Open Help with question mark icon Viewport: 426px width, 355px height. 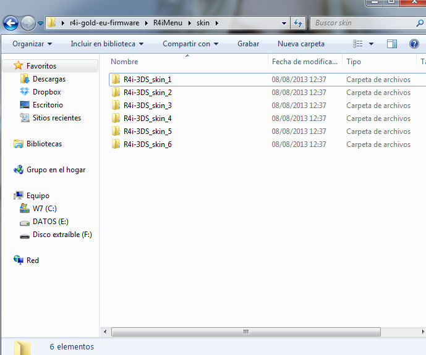click(x=414, y=44)
